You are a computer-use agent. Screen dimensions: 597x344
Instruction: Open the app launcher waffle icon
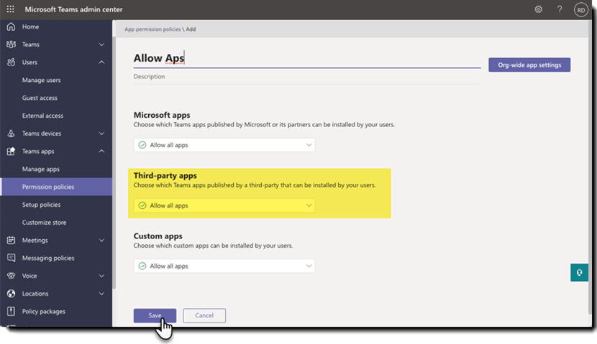[11, 9]
